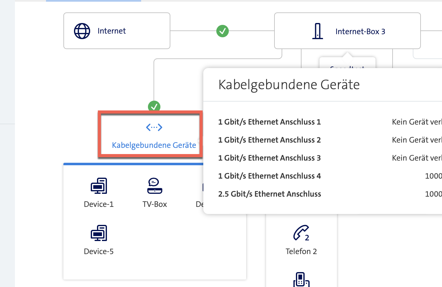Select the 1 Gbit/s Ethernet Anschluss 1 row

point(269,122)
